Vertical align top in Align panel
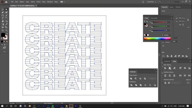 tap(180, 68)
